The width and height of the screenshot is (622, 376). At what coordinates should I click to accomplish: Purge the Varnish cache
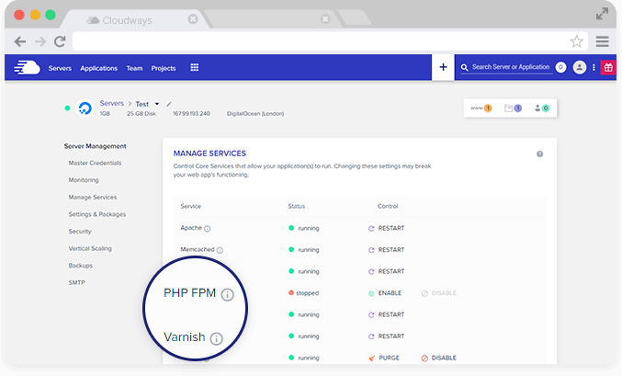coord(386,358)
